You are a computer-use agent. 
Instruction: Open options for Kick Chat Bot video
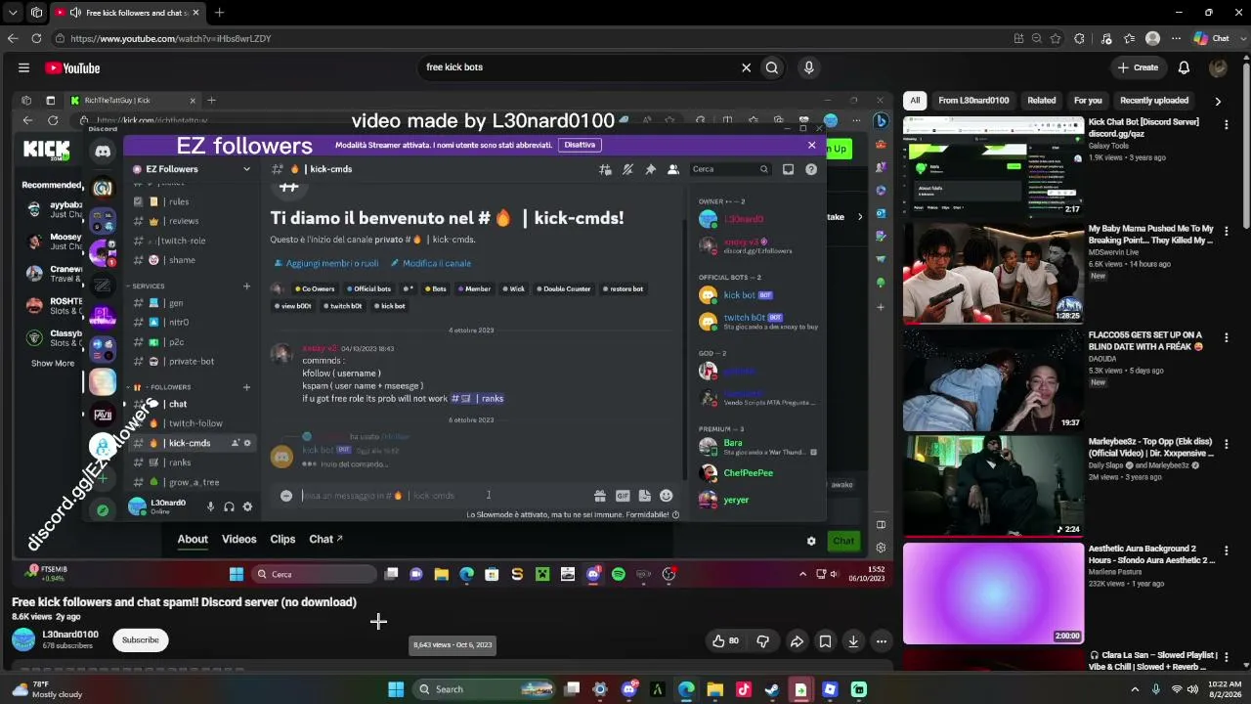(1226, 124)
